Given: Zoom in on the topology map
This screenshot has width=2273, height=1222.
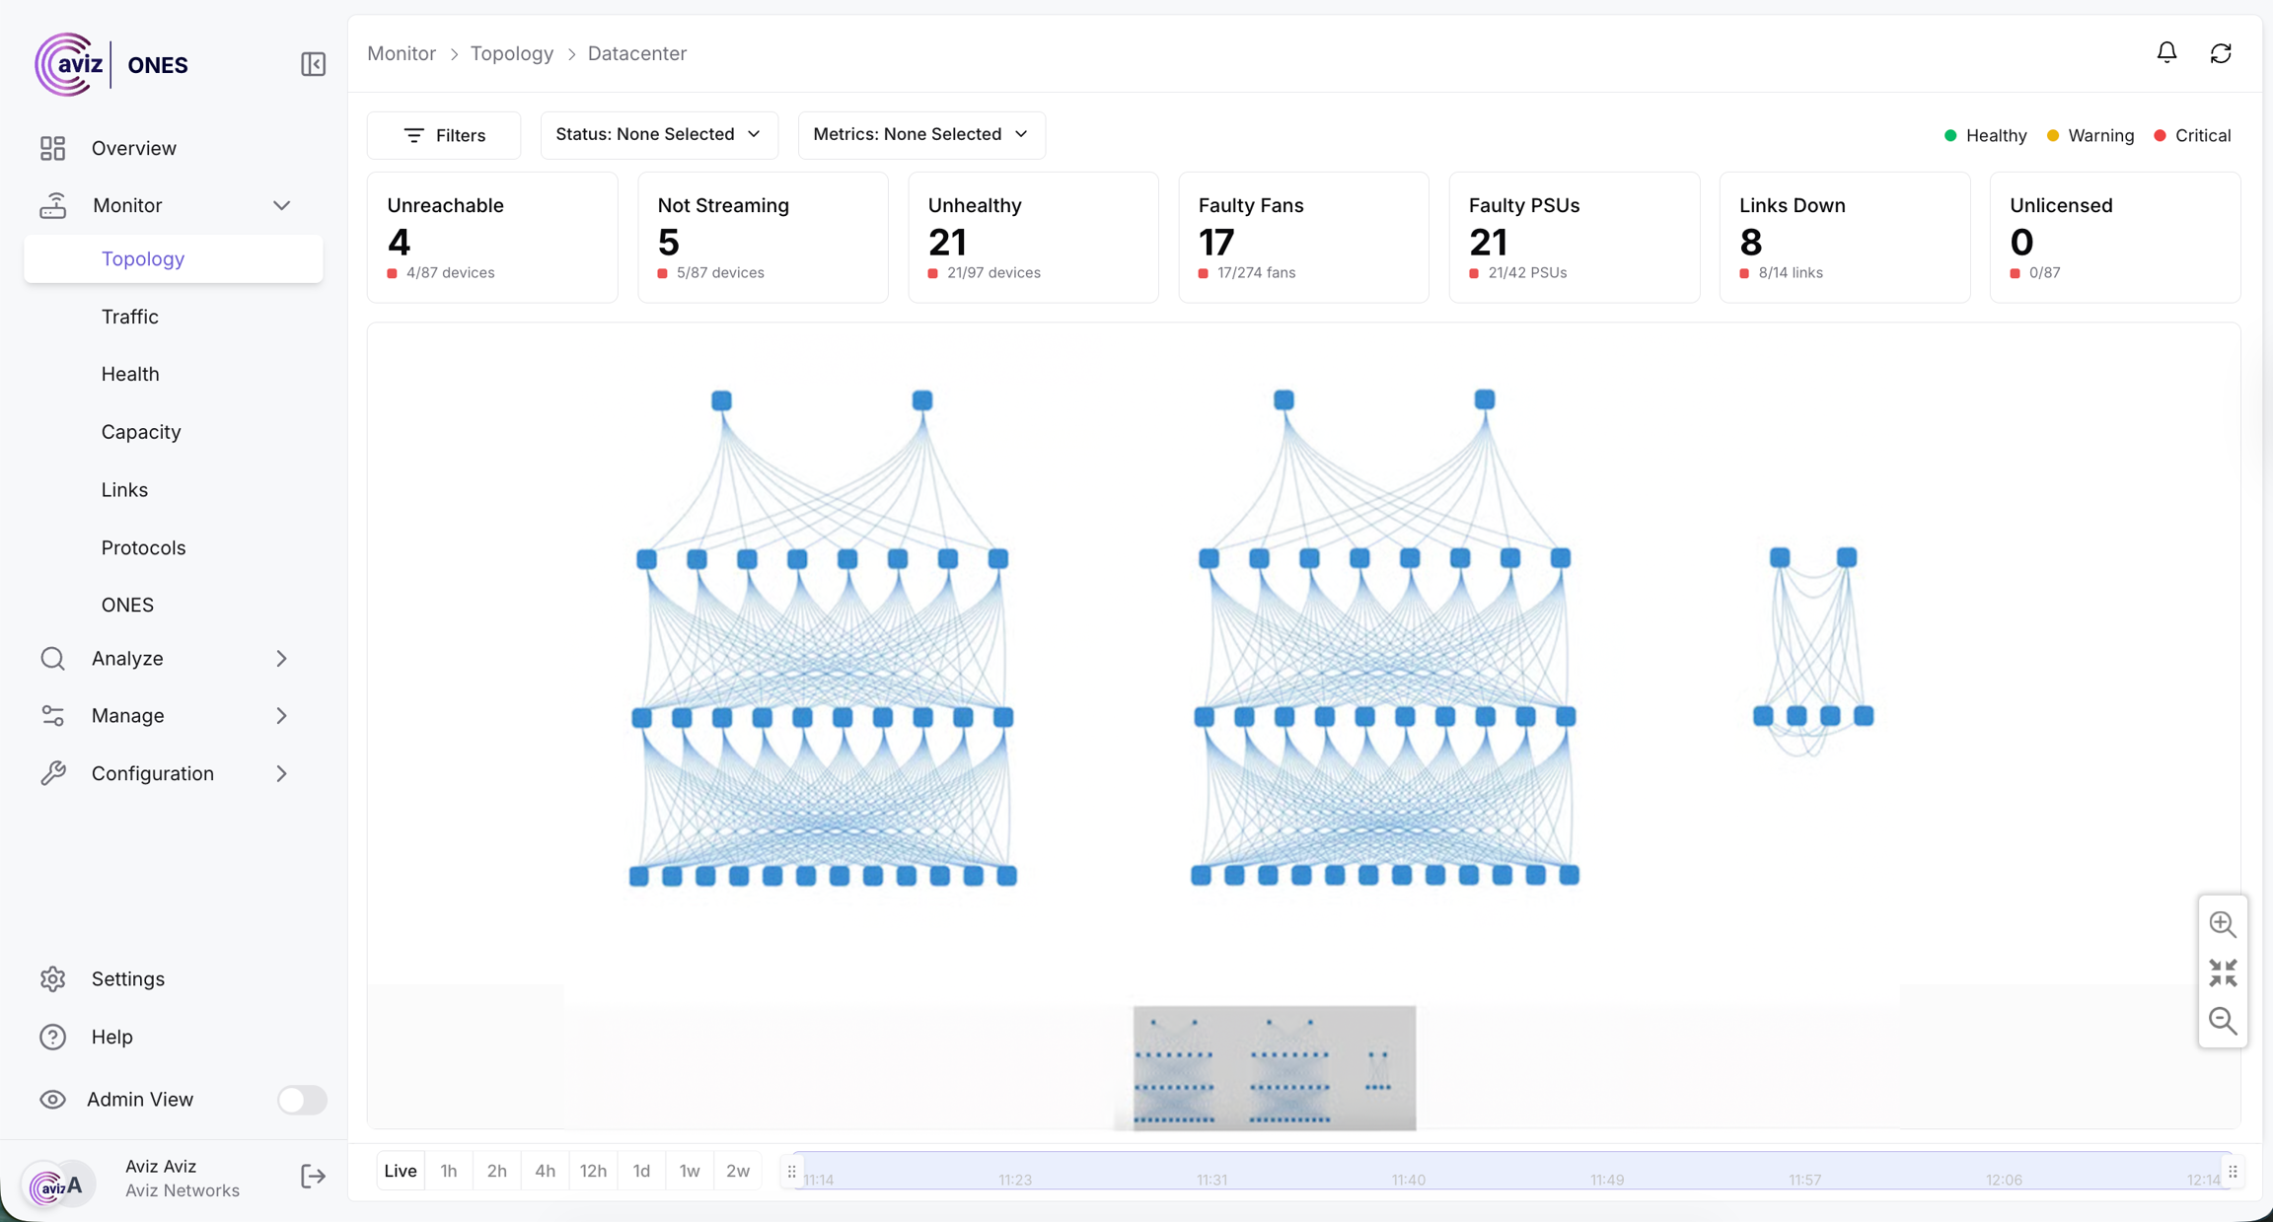Looking at the screenshot, I should (x=2222, y=924).
